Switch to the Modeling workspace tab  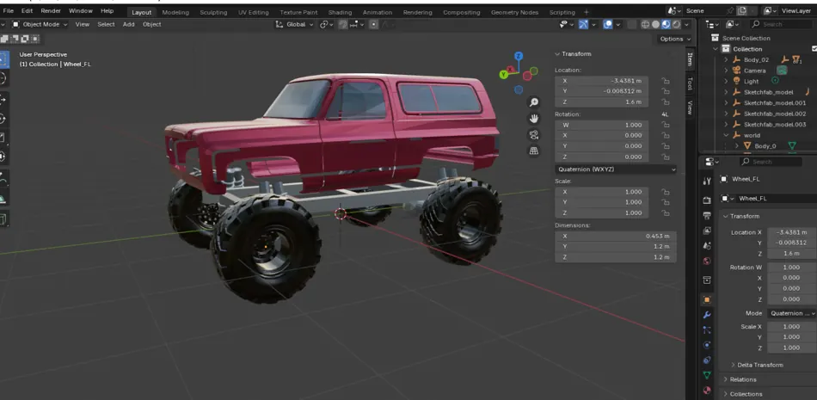point(175,13)
